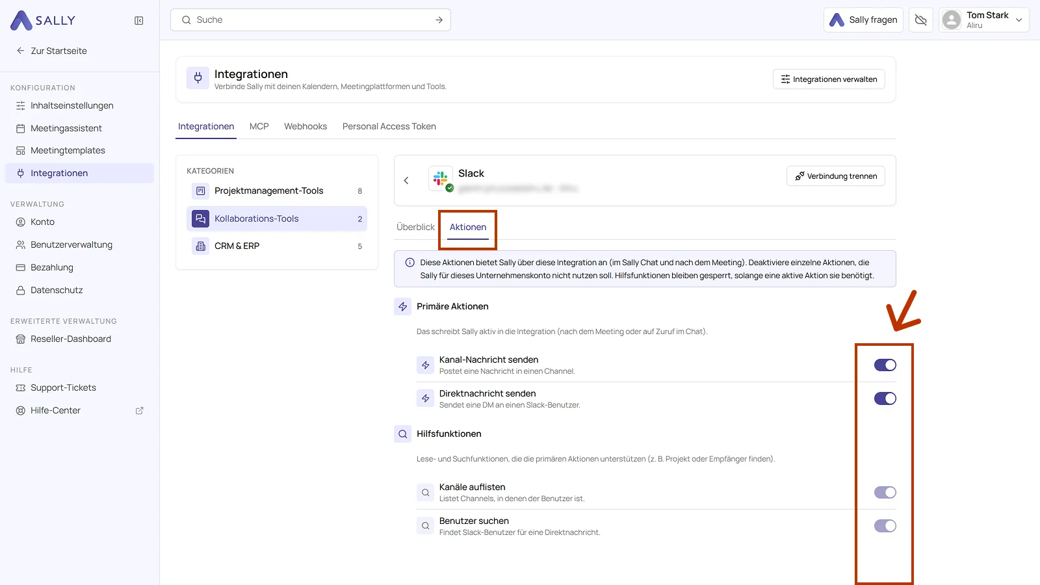Switch to the Überblick tab
This screenshot has width=1040, height=585.
[415, 227]
